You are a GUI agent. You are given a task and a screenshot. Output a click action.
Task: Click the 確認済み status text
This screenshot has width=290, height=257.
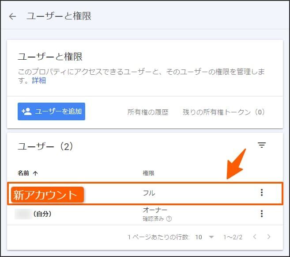click(153, 219)
